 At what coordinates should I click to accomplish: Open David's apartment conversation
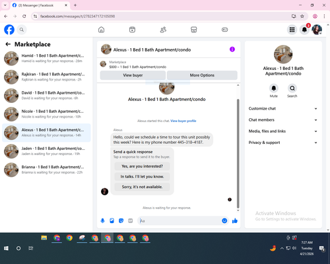click(x=46, y=96)
